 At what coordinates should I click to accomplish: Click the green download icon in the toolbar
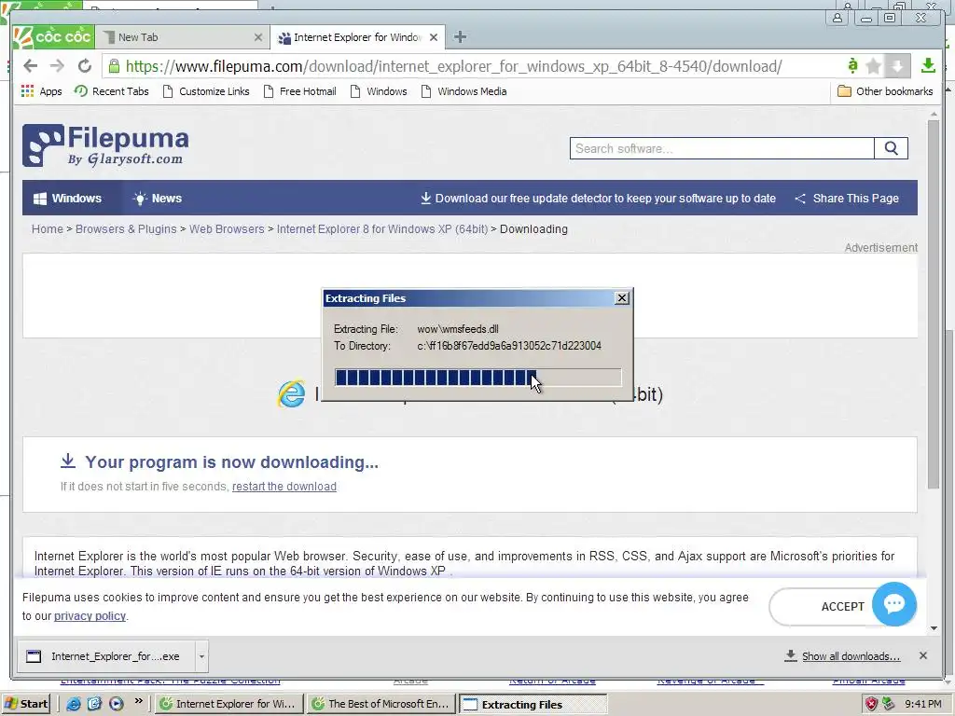(x=928, y=65)
